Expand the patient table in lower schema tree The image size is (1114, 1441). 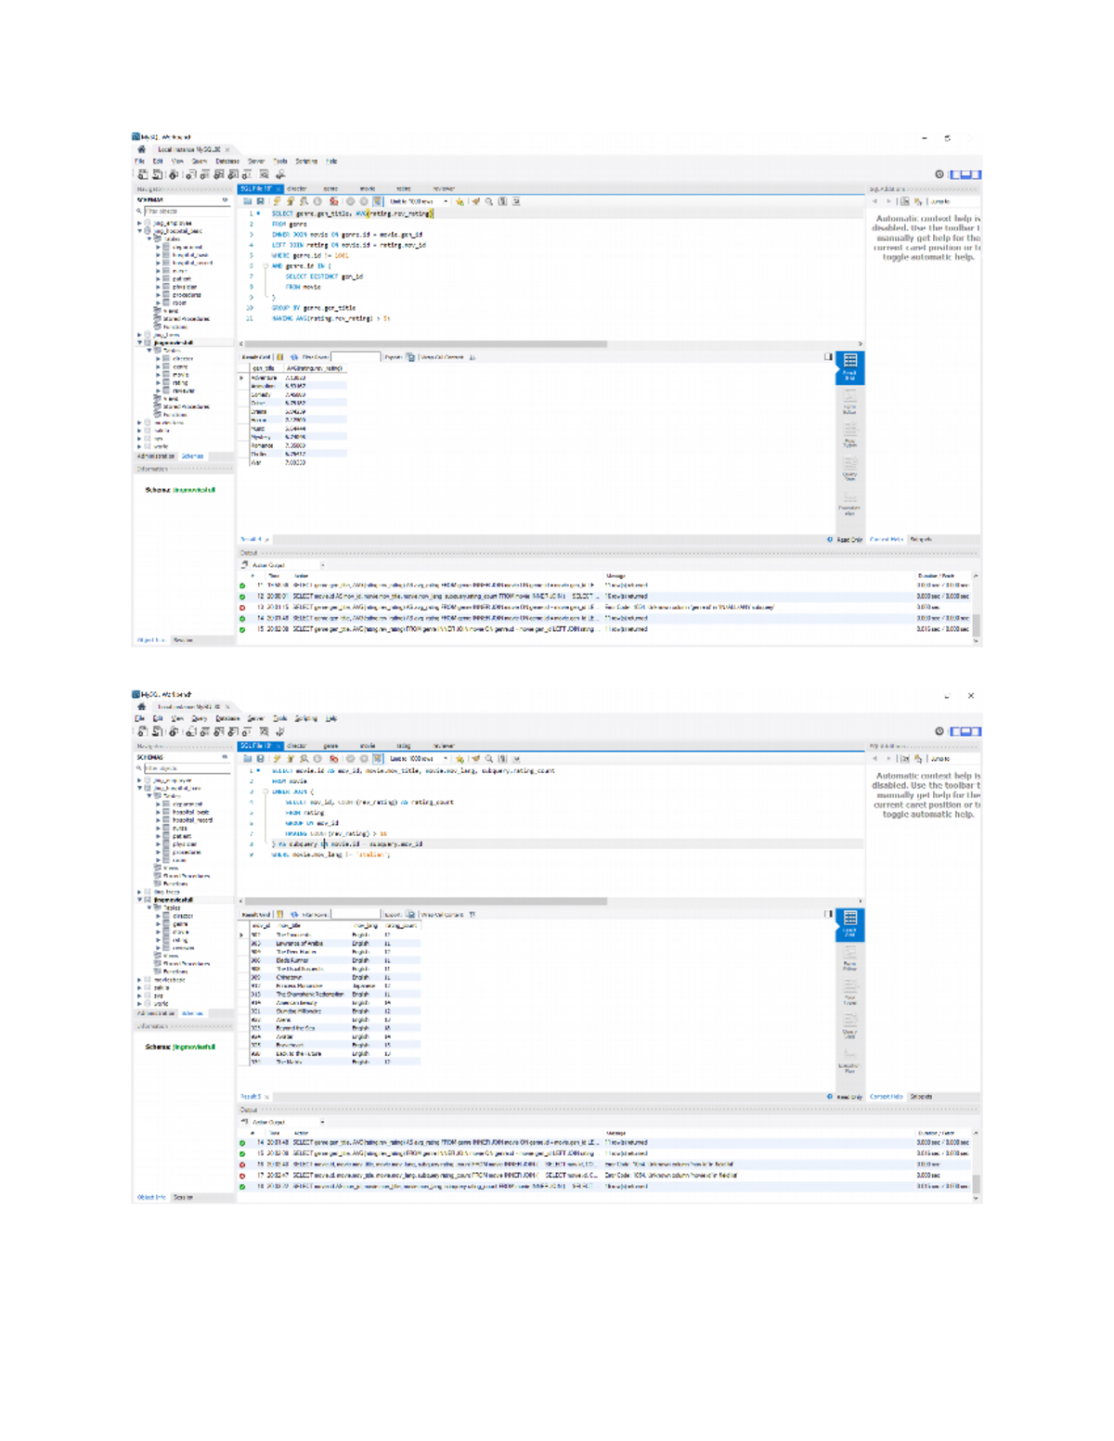click(159, 836)
